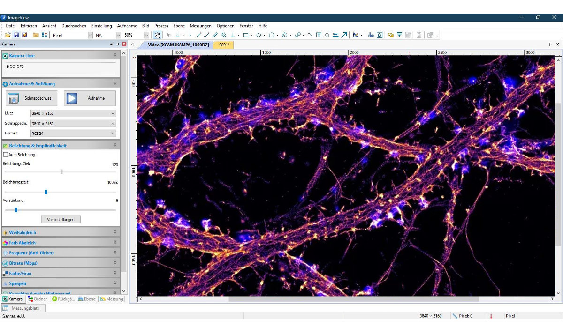This screenshot has width=563, height=334.
Task: Click the boxed G toolbar icon
Action: (379, 35)
